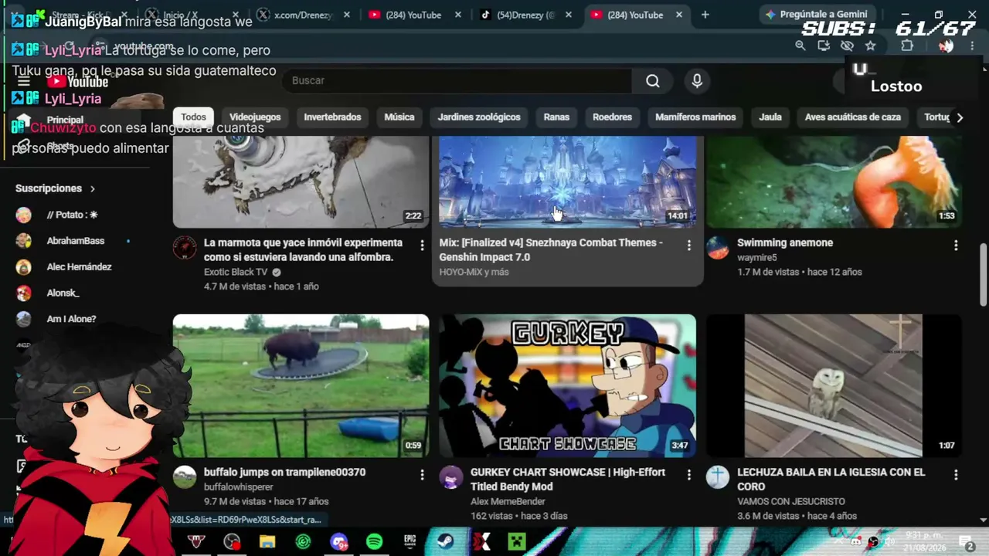The width and height of the screenshot is (989, 556).
Task: Switch to the Inicio / X tab
Action: [191, 15]
